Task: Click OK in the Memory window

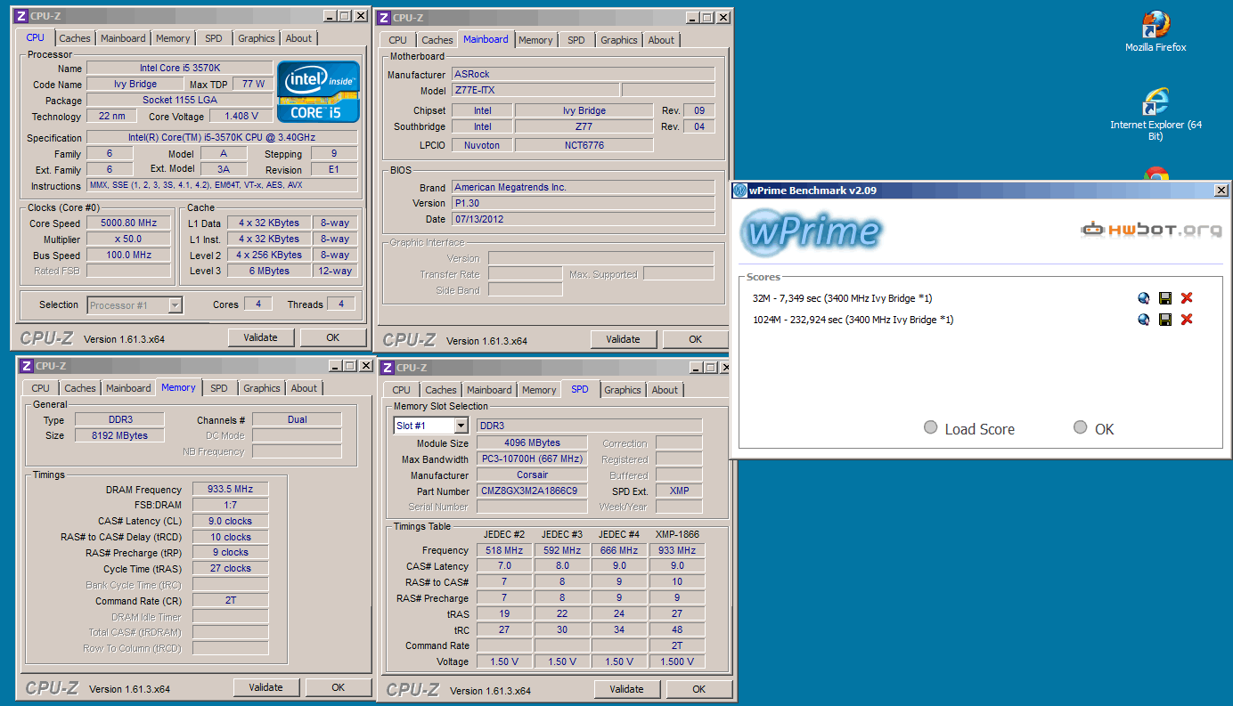Action: 339,687
